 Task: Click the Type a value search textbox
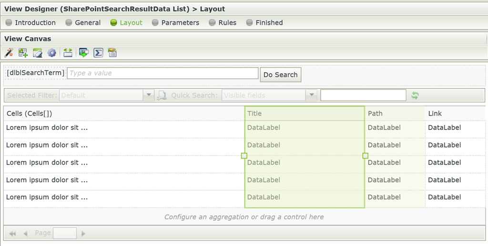coord(163,73)
